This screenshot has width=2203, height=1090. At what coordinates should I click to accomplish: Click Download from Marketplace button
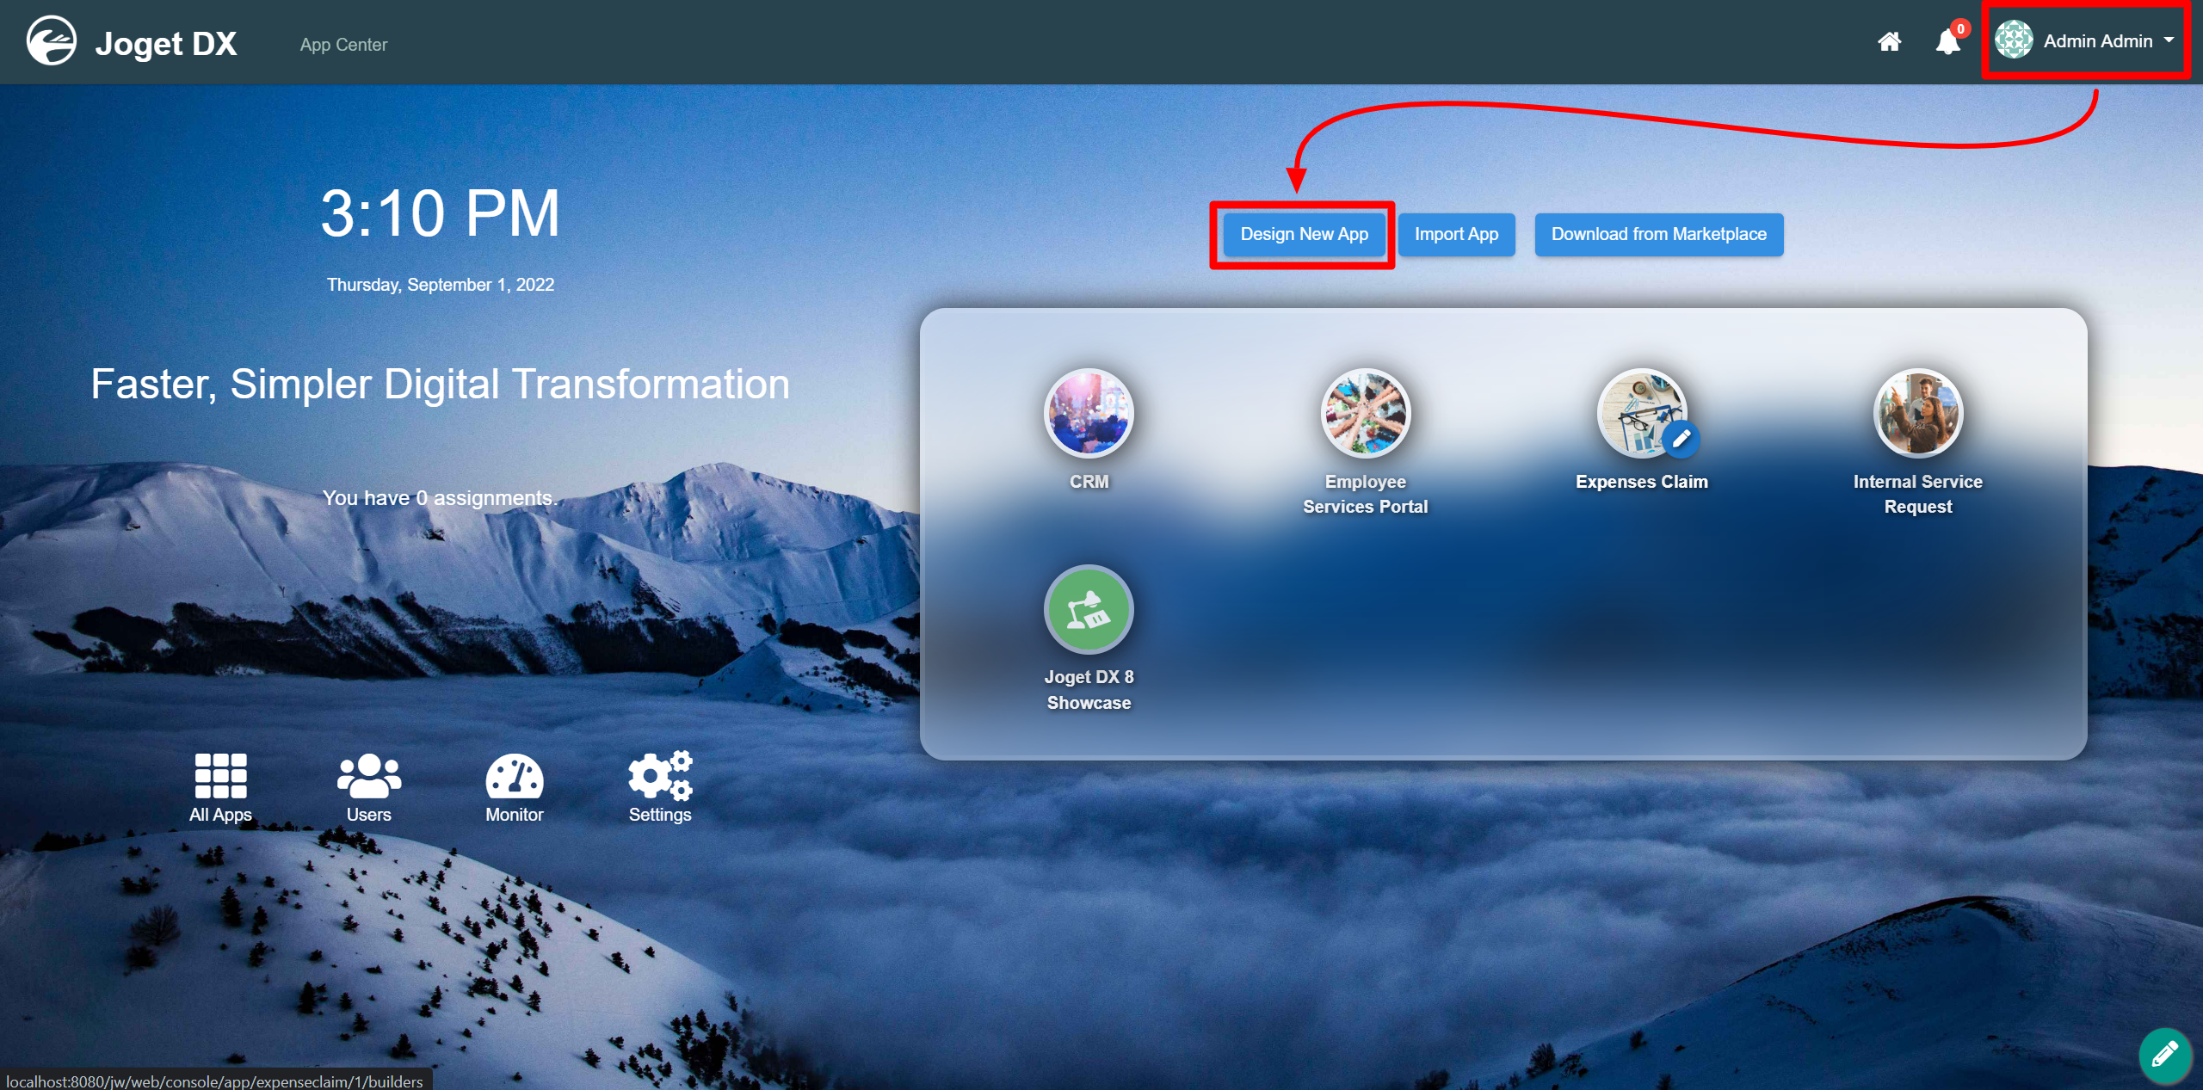1658,234
